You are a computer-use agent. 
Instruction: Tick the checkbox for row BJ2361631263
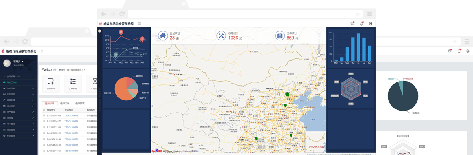point(44,127)
